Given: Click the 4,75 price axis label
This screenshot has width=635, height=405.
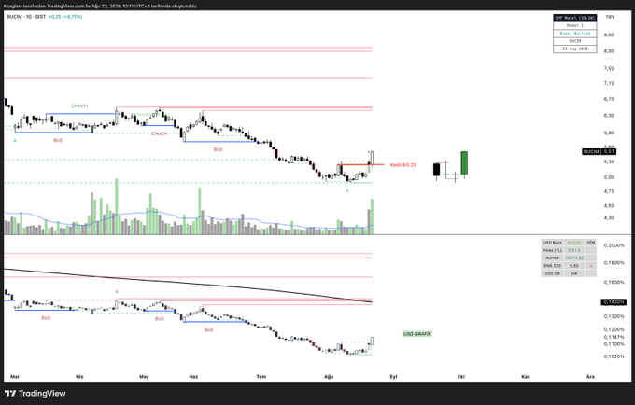Looking at the screenshot, I should click(x=609, y=191).
